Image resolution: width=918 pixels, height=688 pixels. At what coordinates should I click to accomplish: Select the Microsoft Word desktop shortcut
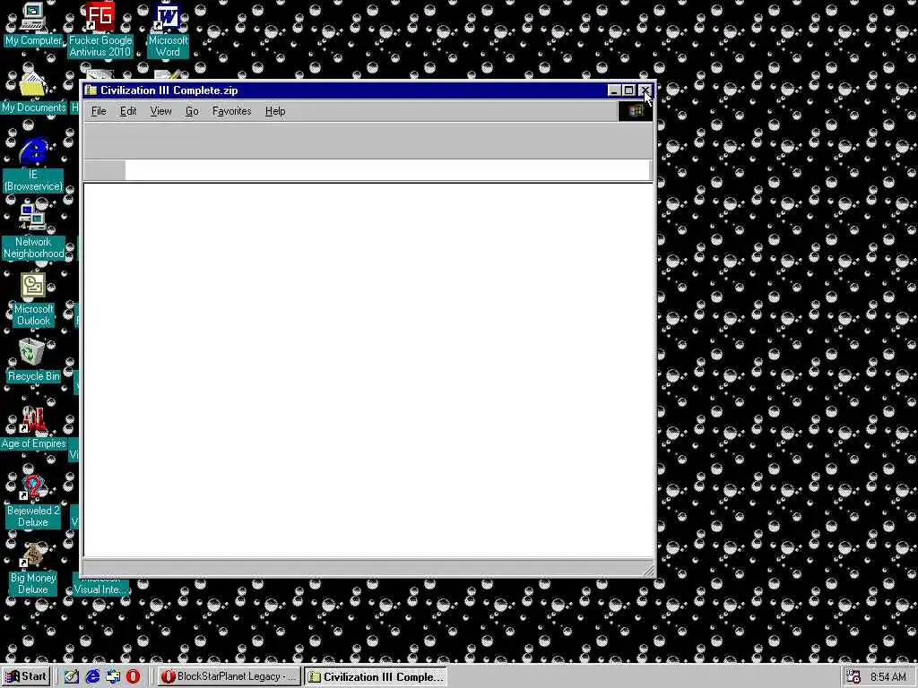[x=168, y=30]
